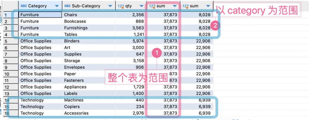Open dropdown arrow of the rightmost sum column
The image size is (309, 120).
click(x=208, y=6)
